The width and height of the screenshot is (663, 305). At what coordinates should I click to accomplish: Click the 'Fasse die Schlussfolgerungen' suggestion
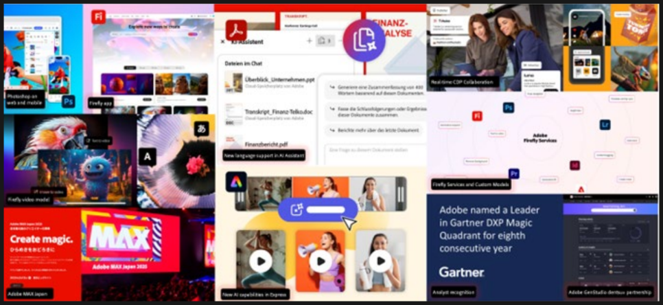[375, 112]
